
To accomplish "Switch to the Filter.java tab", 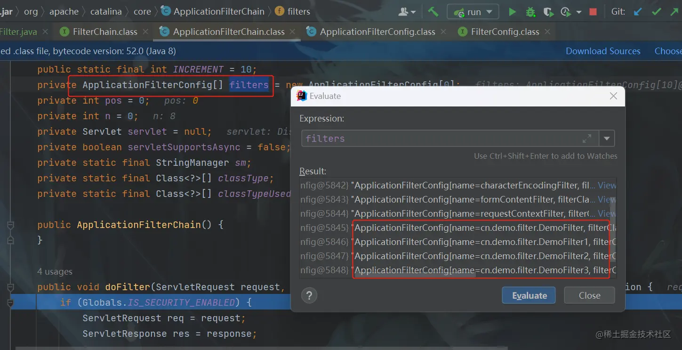I will click(x=18, y=32).
